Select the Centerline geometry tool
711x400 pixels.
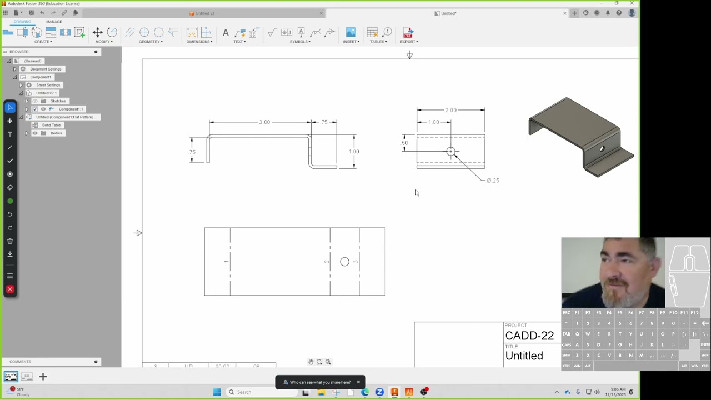130,33
